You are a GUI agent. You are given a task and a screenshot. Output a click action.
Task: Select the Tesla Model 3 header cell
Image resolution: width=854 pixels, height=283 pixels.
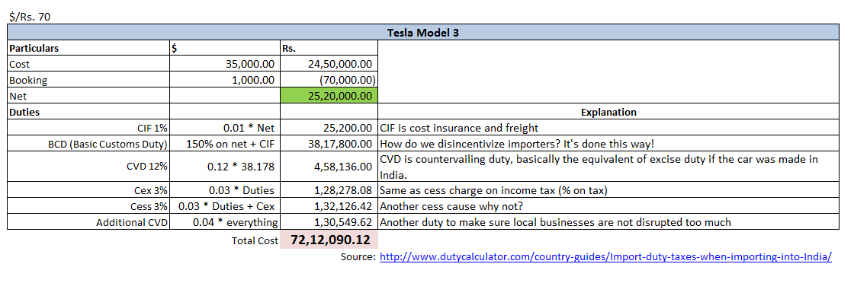pyautogui.click(x=422, y=33)
